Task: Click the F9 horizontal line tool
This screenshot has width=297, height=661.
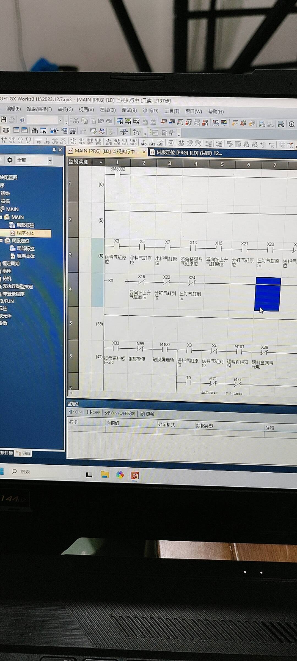Action: (39, 140)
